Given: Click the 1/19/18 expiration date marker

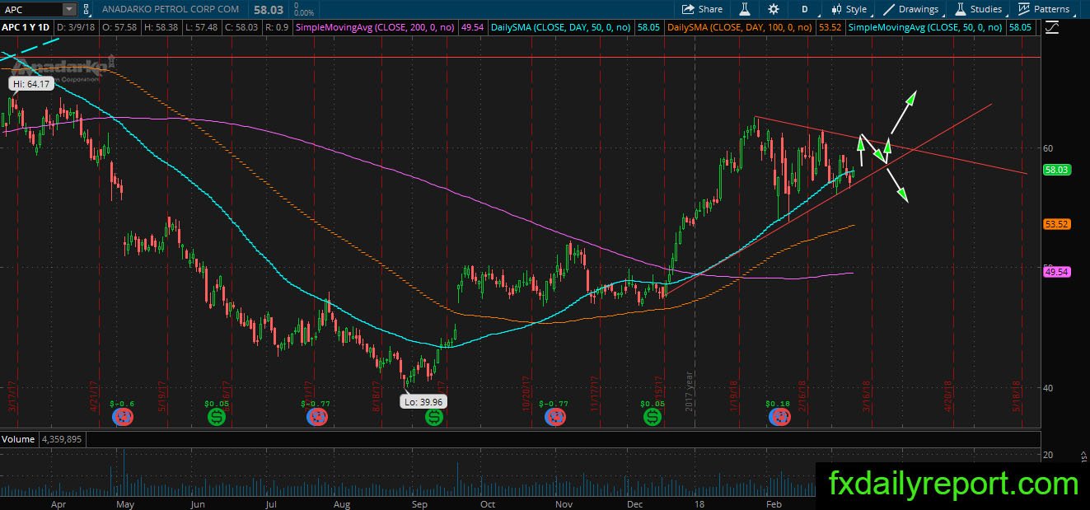Looking at the screenshot, I should tap(733, 396).
